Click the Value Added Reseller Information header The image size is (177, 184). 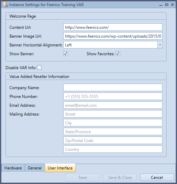pos(39,77)
